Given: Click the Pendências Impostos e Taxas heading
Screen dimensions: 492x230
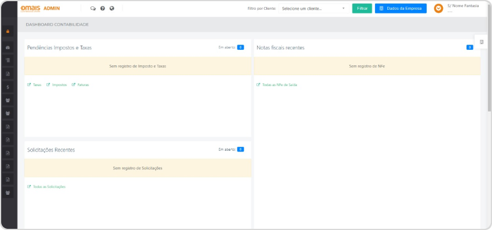Looking at the screenshot, I should (x=60, y=48).
